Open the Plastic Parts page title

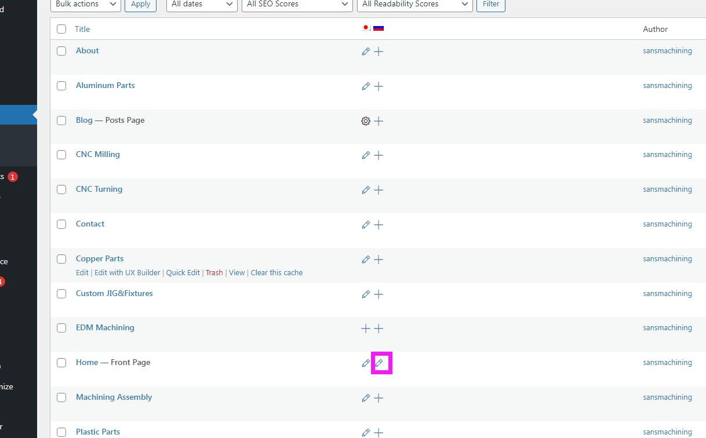point(98,432)
